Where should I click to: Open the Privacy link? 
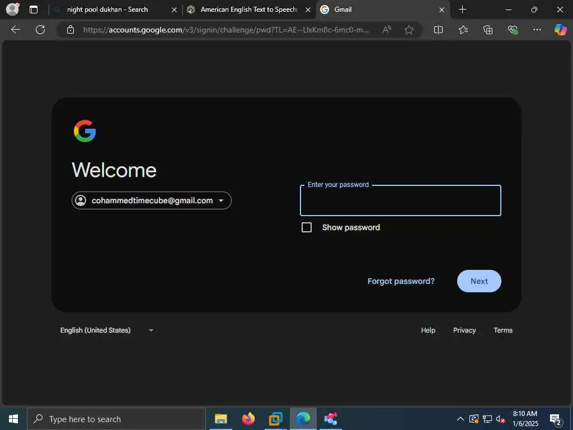[x=464, y=330]
